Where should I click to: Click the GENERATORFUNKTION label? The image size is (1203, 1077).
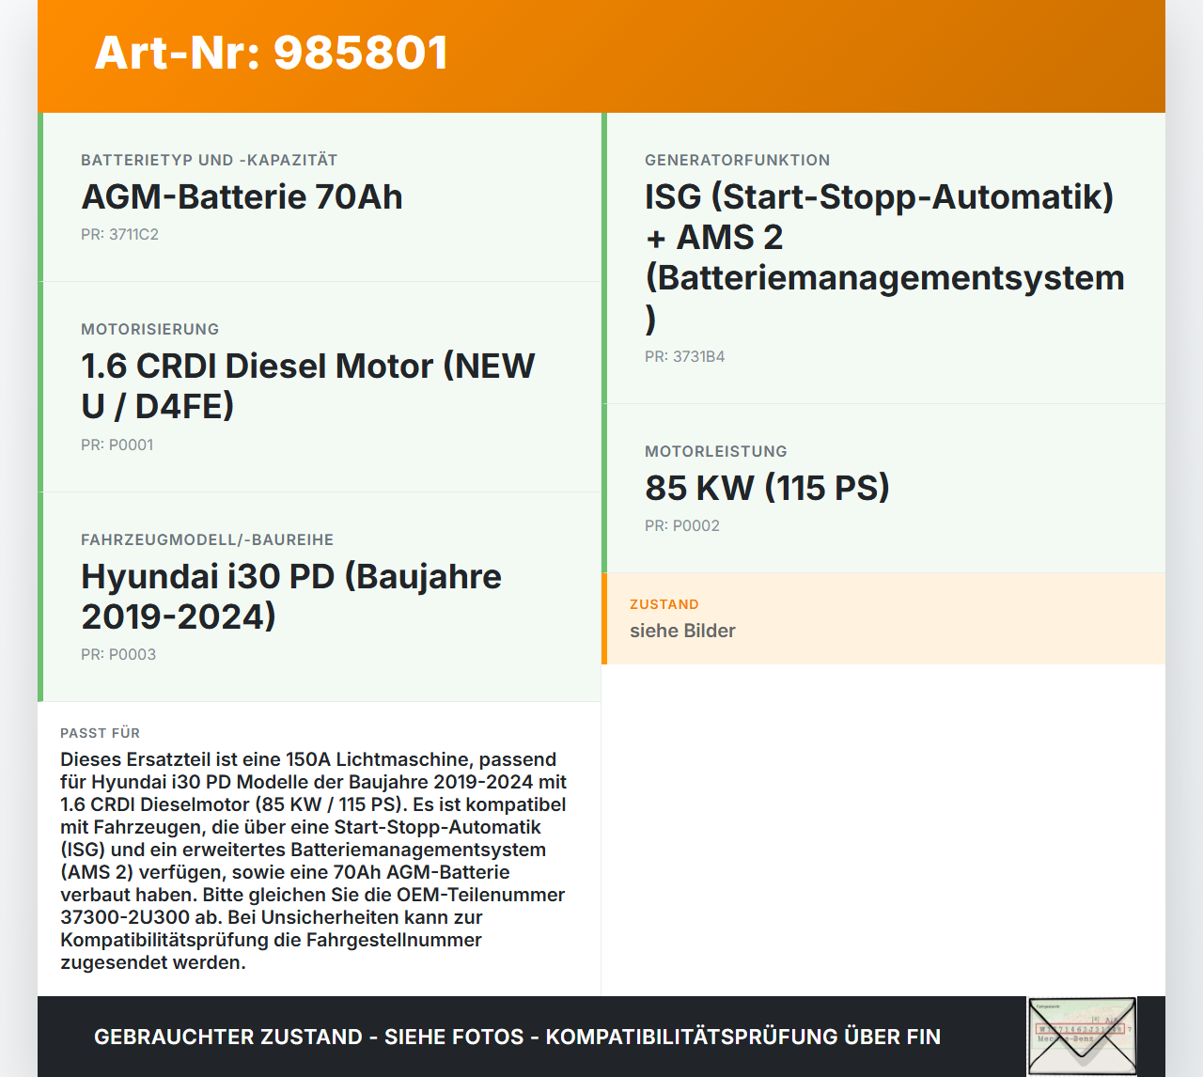point(737,161)
